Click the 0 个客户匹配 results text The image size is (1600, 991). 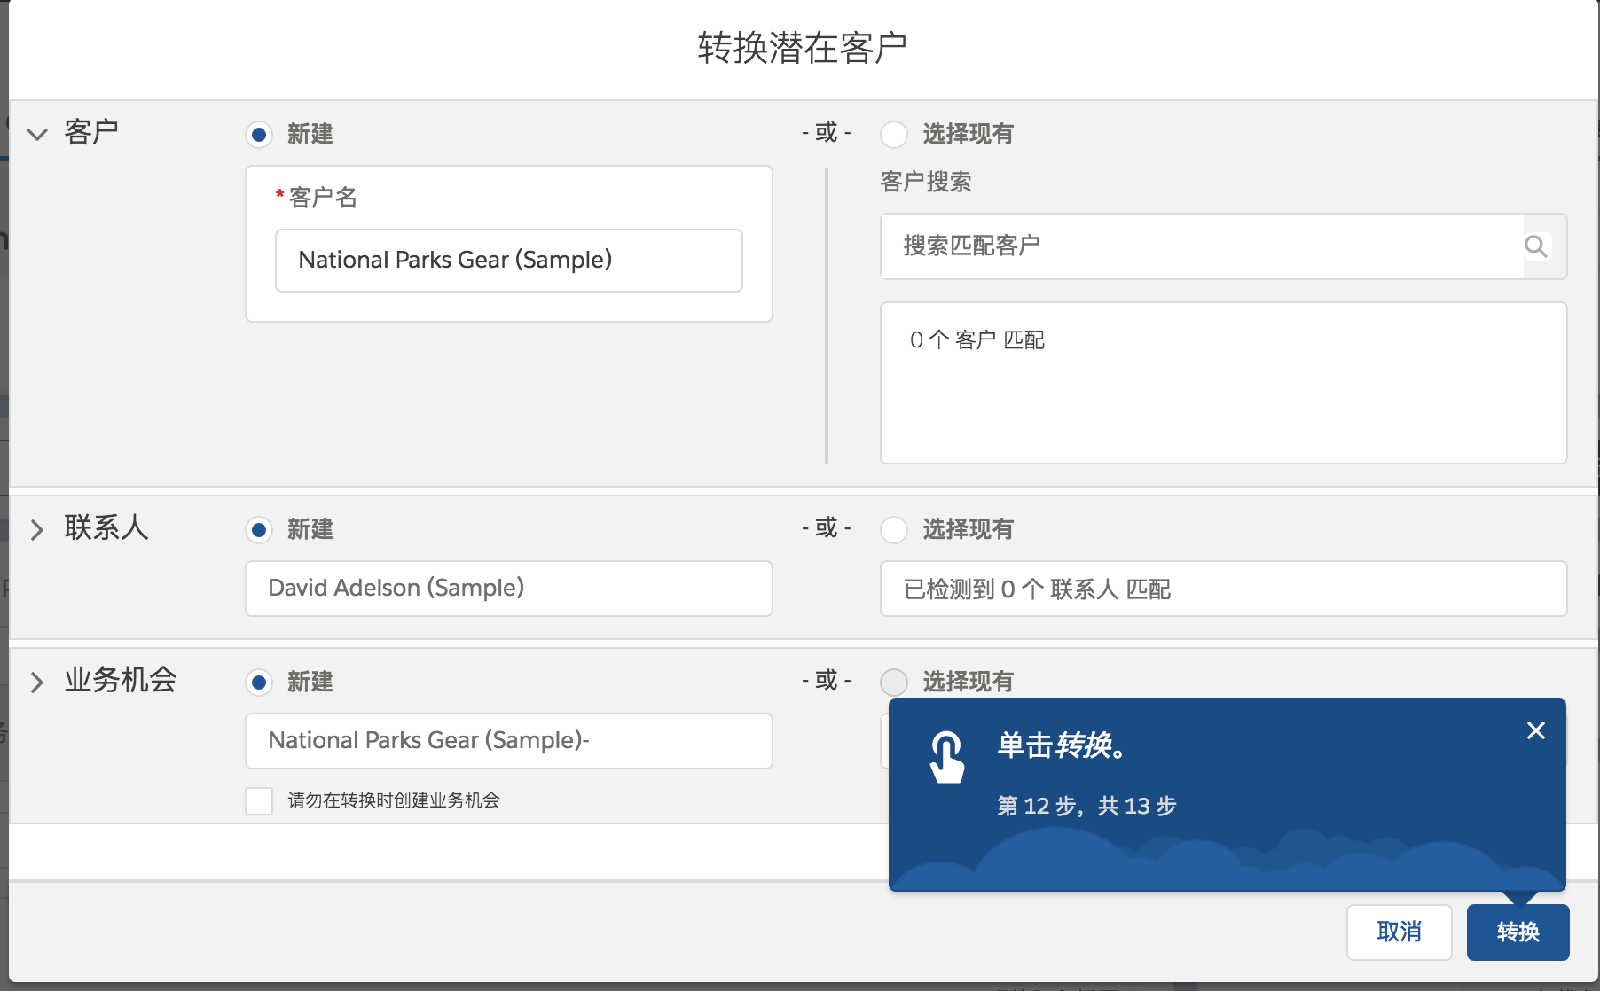[977, 340]
